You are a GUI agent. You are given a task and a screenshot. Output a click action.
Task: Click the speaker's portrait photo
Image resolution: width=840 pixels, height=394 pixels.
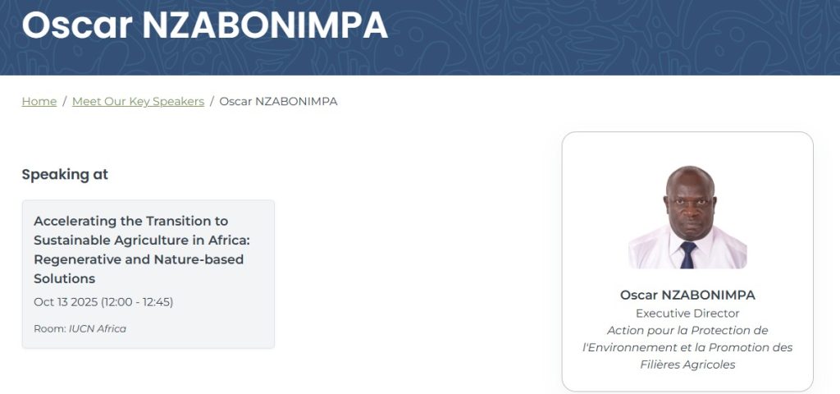pos(687,218)
